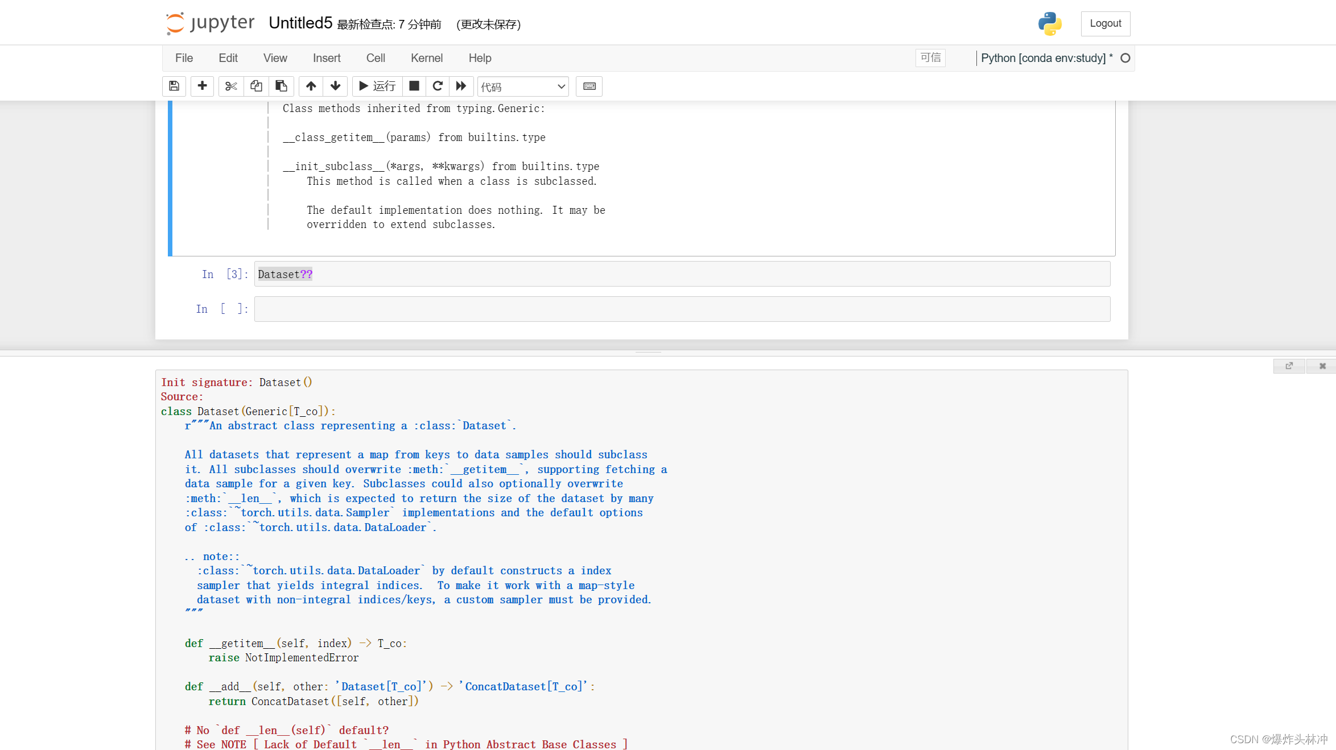1336x750 pixels.
Task: Open the pager in a new window
Action: pos(1289,366)
